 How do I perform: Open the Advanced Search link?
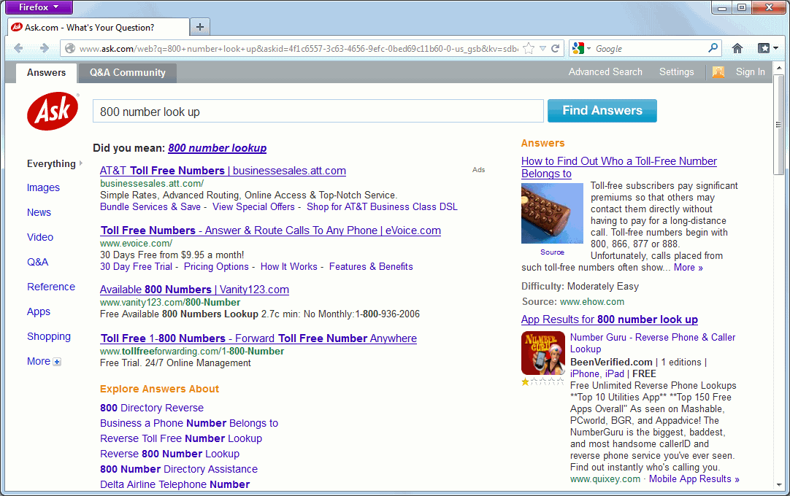pos(605,72)
